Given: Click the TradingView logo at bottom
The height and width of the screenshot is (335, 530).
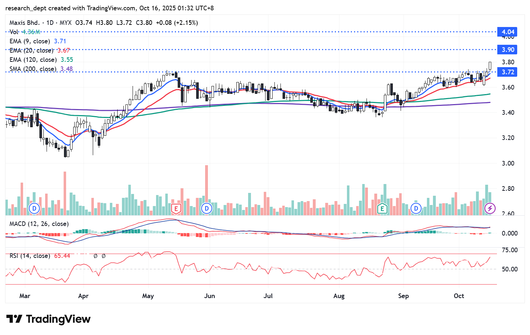Looking at the screenshot, I should coord(48,319).
